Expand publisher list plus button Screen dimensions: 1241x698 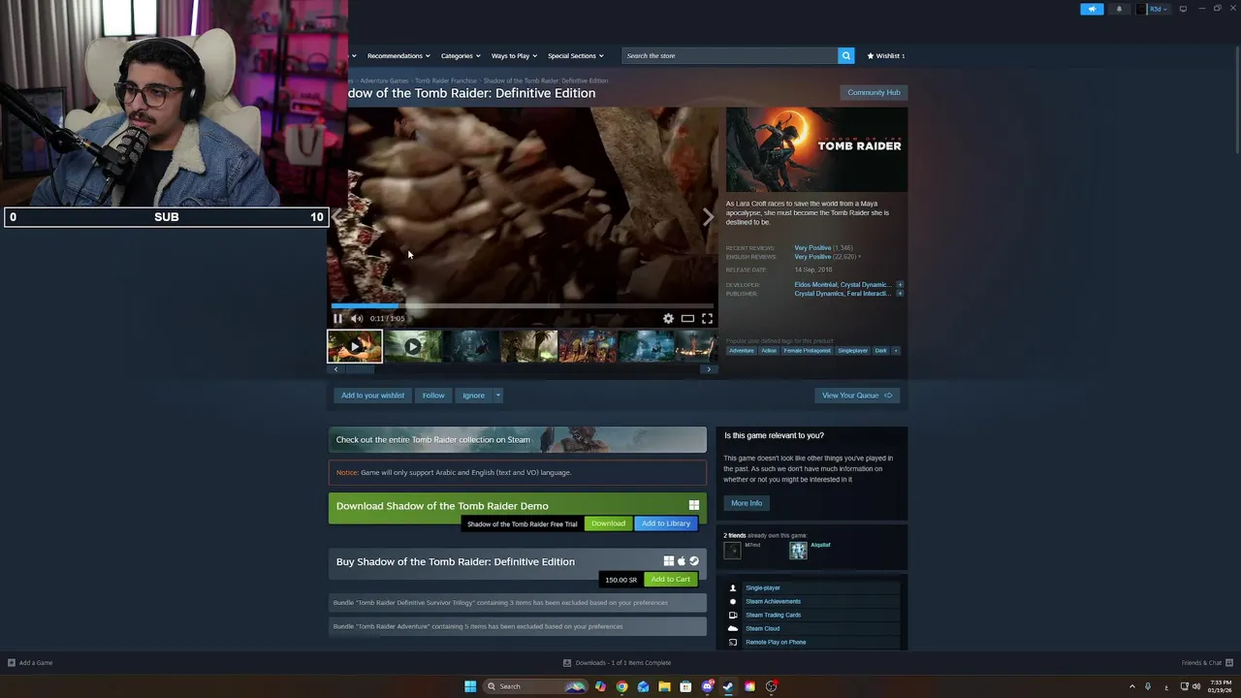pos(900,293)
